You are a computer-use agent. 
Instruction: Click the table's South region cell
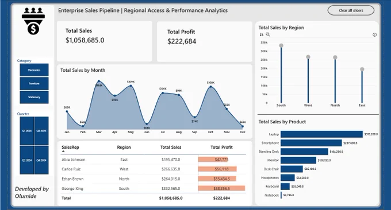point(124,189)
